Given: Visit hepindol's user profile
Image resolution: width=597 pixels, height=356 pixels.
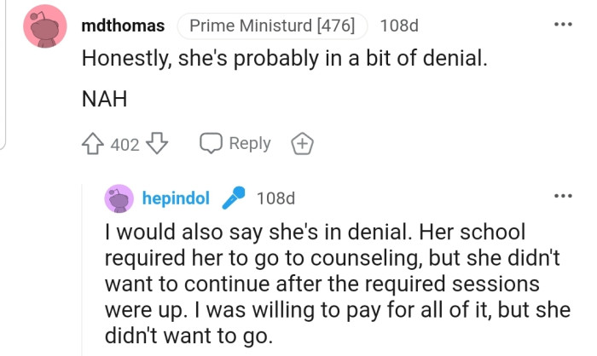Looking at the screenshot, I should [x=176, y=198].
